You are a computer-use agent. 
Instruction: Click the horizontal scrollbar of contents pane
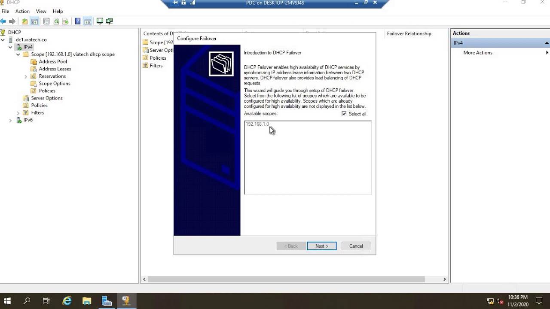click(x=286, y=279)
